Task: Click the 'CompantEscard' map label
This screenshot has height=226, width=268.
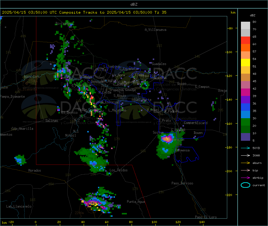Action: pyautogui.click(x=196, y=123)
